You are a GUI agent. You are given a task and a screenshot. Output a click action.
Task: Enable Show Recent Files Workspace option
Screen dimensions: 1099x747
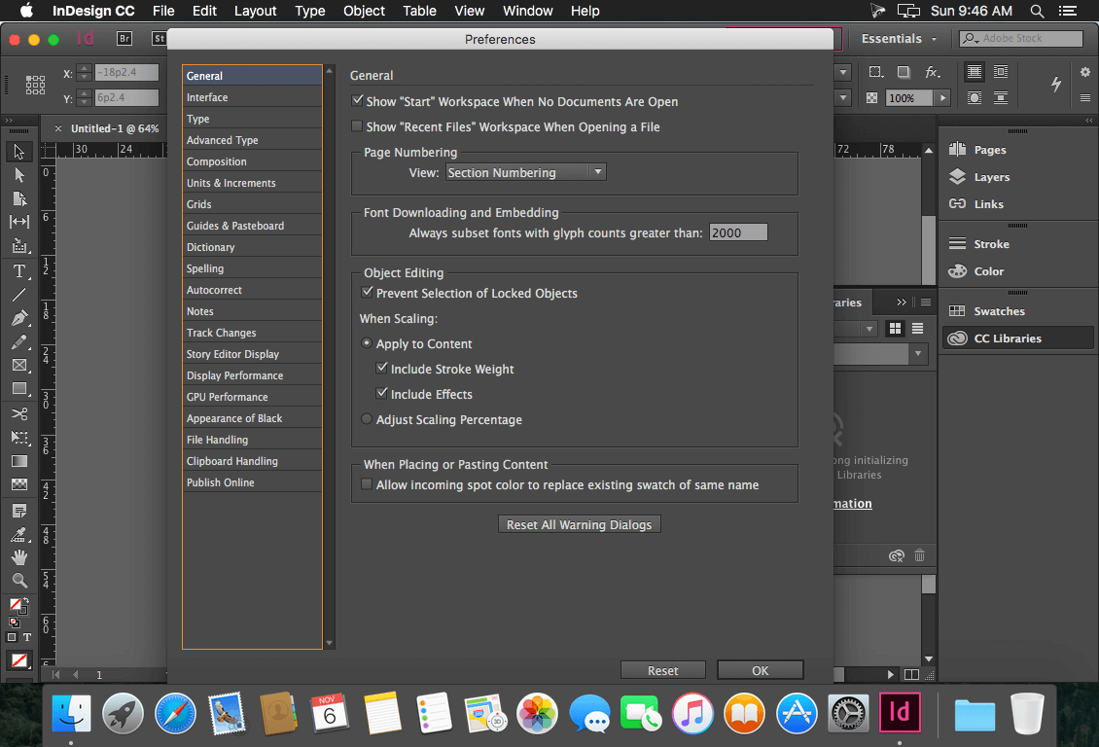357,126
